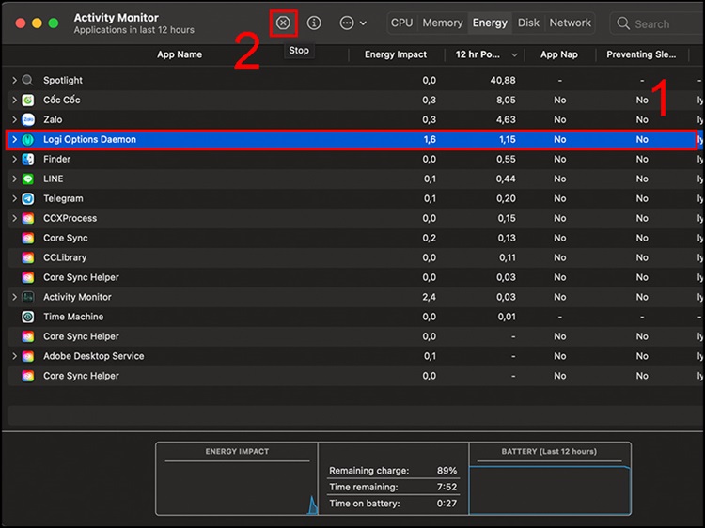The width and height of the screenshot is (705, 528).
Task: Expand the Logi Options Daemon row
Action: (x=14, y=140)
